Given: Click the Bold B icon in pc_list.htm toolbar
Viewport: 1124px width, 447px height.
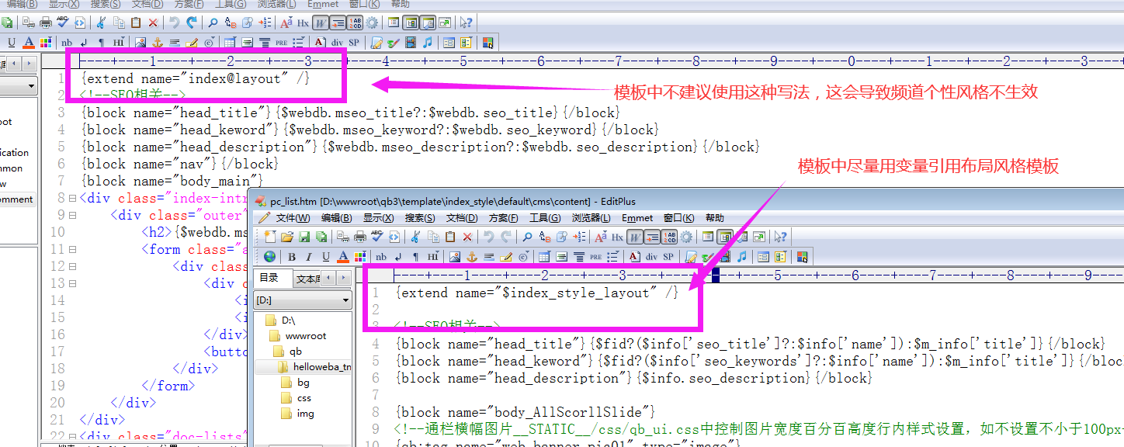Looking at the screenshot, I should click(x=291, y=257).
